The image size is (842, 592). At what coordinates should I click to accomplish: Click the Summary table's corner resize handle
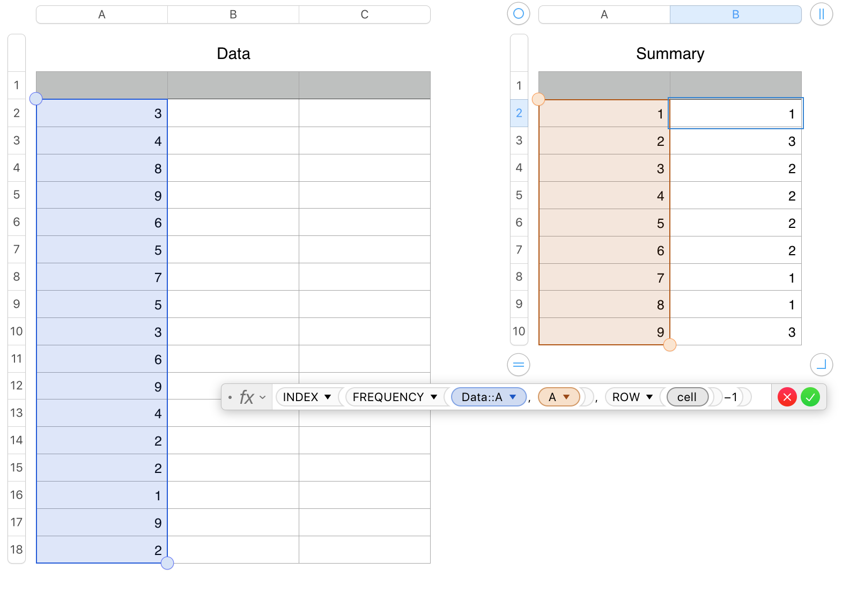821,365
